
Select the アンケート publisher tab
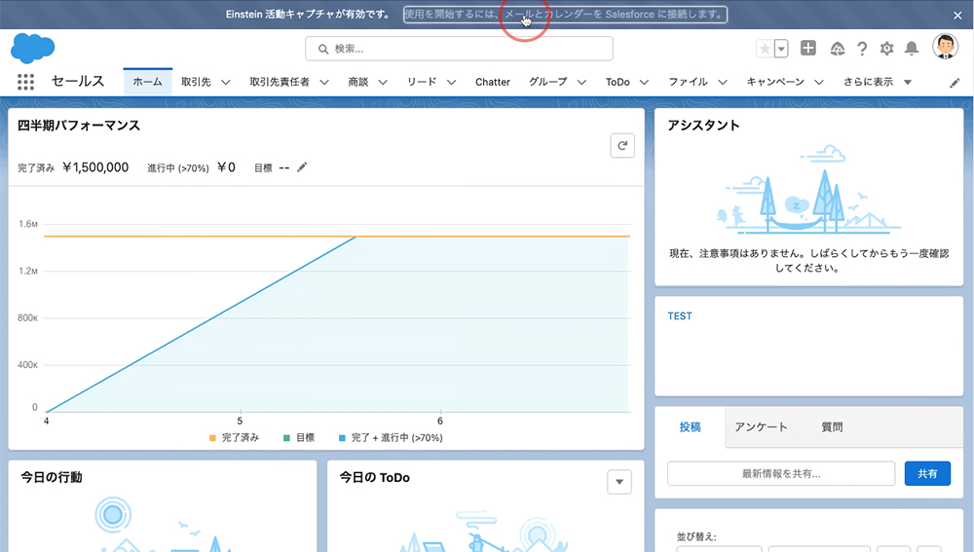[x=761, y=427]
